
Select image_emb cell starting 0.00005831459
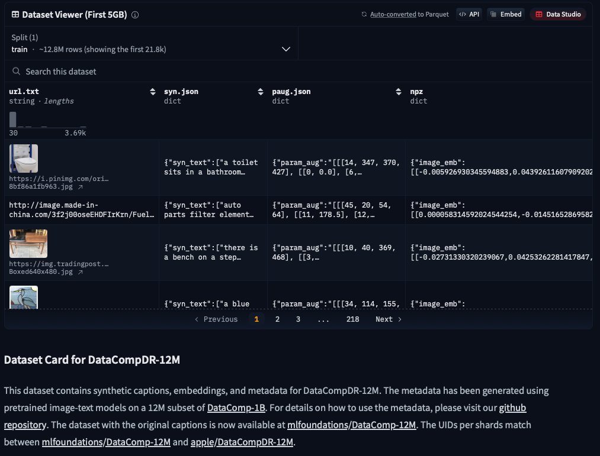(x=499, y=210)
